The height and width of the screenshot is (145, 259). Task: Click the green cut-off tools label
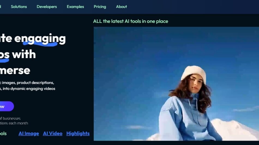pos(3,133)
